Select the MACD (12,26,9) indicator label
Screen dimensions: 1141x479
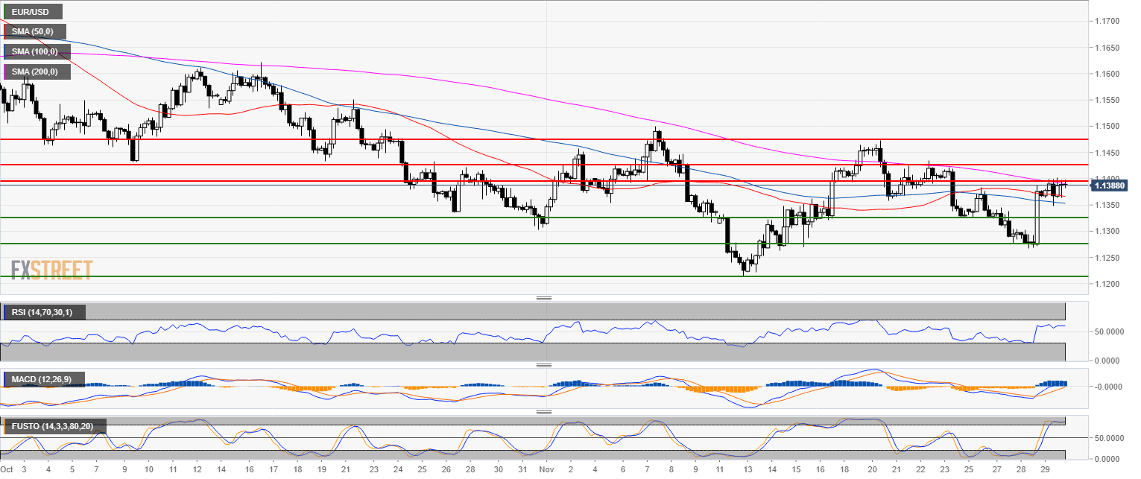point(42,380)
